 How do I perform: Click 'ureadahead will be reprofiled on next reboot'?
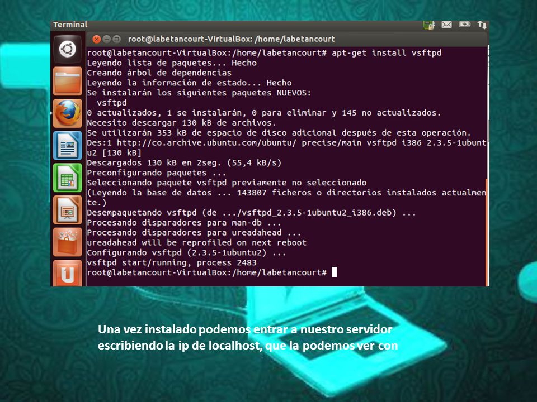pos(196,243)
